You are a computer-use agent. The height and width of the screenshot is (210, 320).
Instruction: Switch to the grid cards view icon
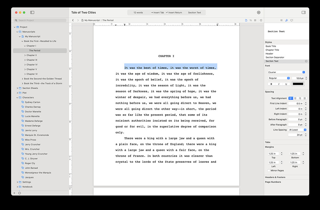coord(255,20)
